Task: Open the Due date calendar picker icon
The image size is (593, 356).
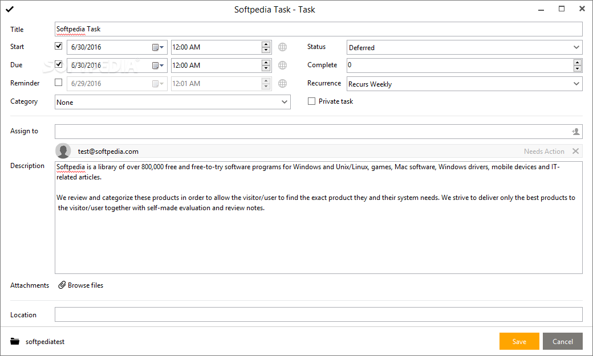Action: 158,66
